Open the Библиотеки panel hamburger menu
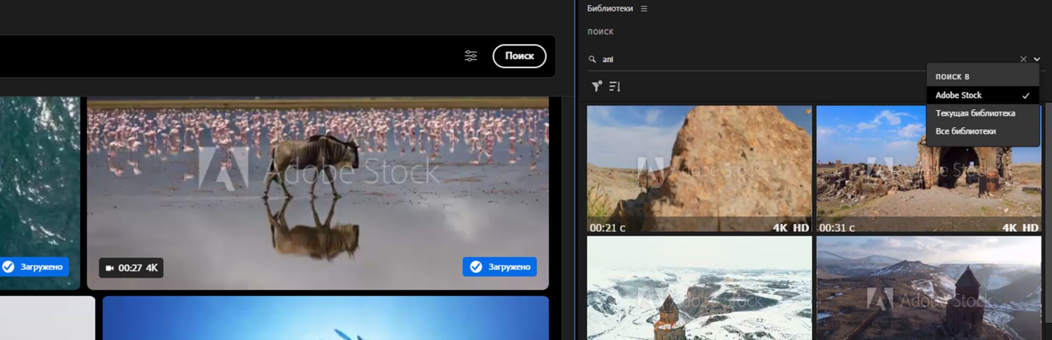Viewport: 1052px width, 340px height. (x=644, y=9)
